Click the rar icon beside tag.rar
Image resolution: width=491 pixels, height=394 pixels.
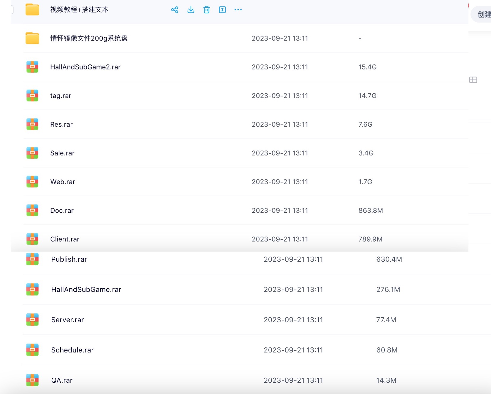[32, 96]
